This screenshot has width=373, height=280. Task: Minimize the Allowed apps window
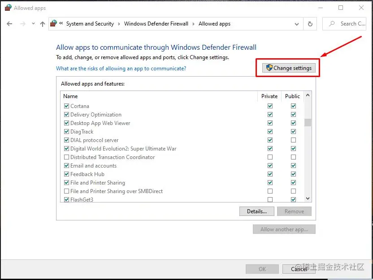coord(321,8)
